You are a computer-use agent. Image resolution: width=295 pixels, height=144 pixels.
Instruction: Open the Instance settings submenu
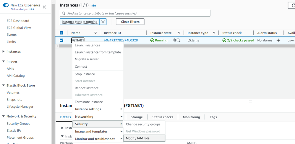(x=98, y=109)
